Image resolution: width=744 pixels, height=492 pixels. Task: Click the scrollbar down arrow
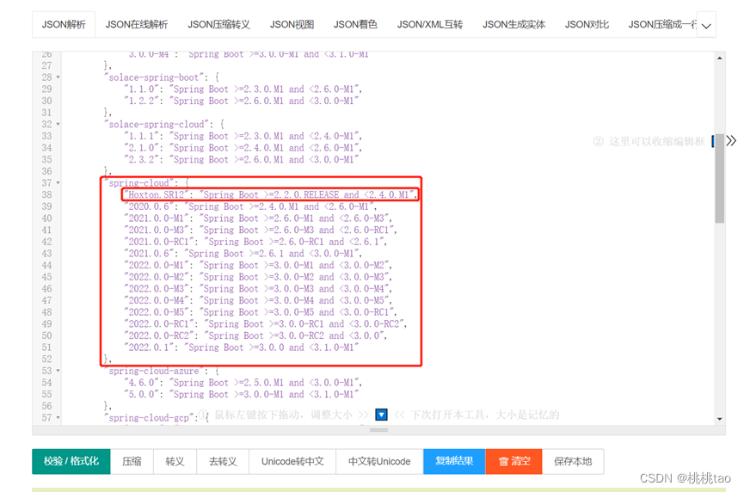(x=720, y=419)
